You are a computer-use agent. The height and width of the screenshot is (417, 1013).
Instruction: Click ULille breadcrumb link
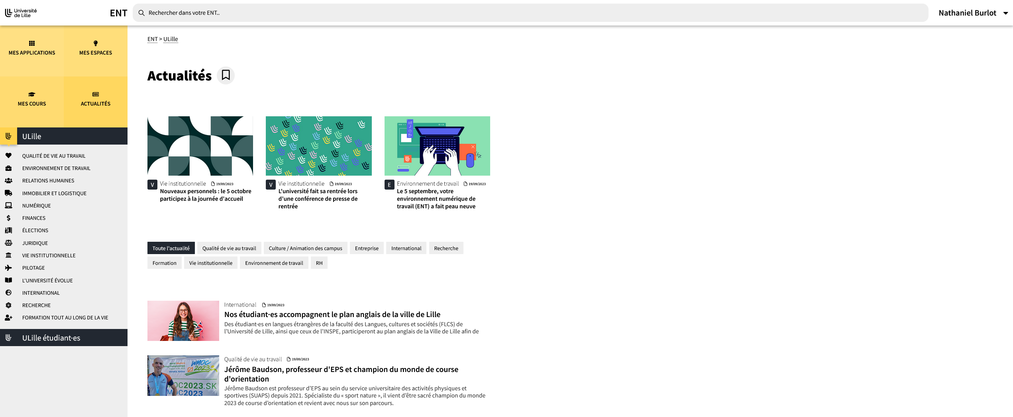click(x=171, y=39)
